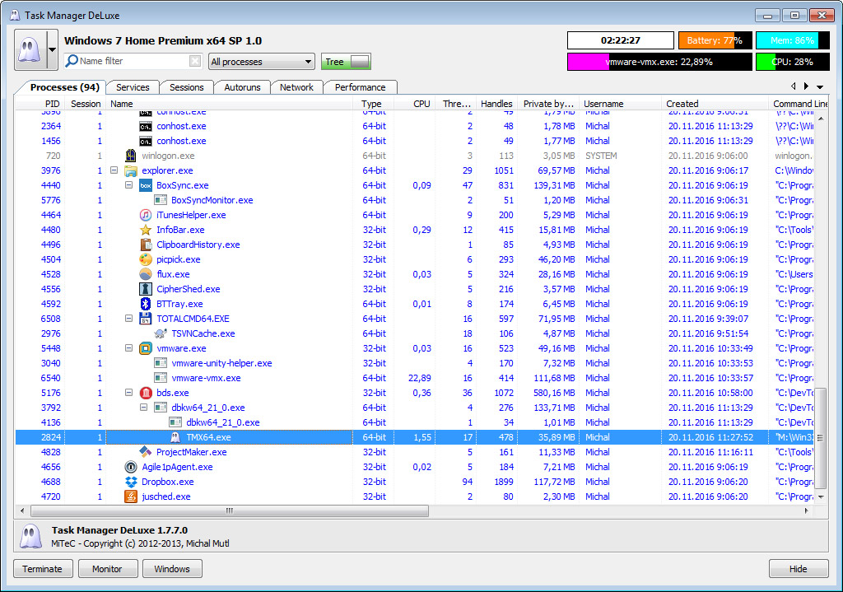Click the TOTALCMD64.EXE floppy disk icon
843x592 pixels.
145,319
